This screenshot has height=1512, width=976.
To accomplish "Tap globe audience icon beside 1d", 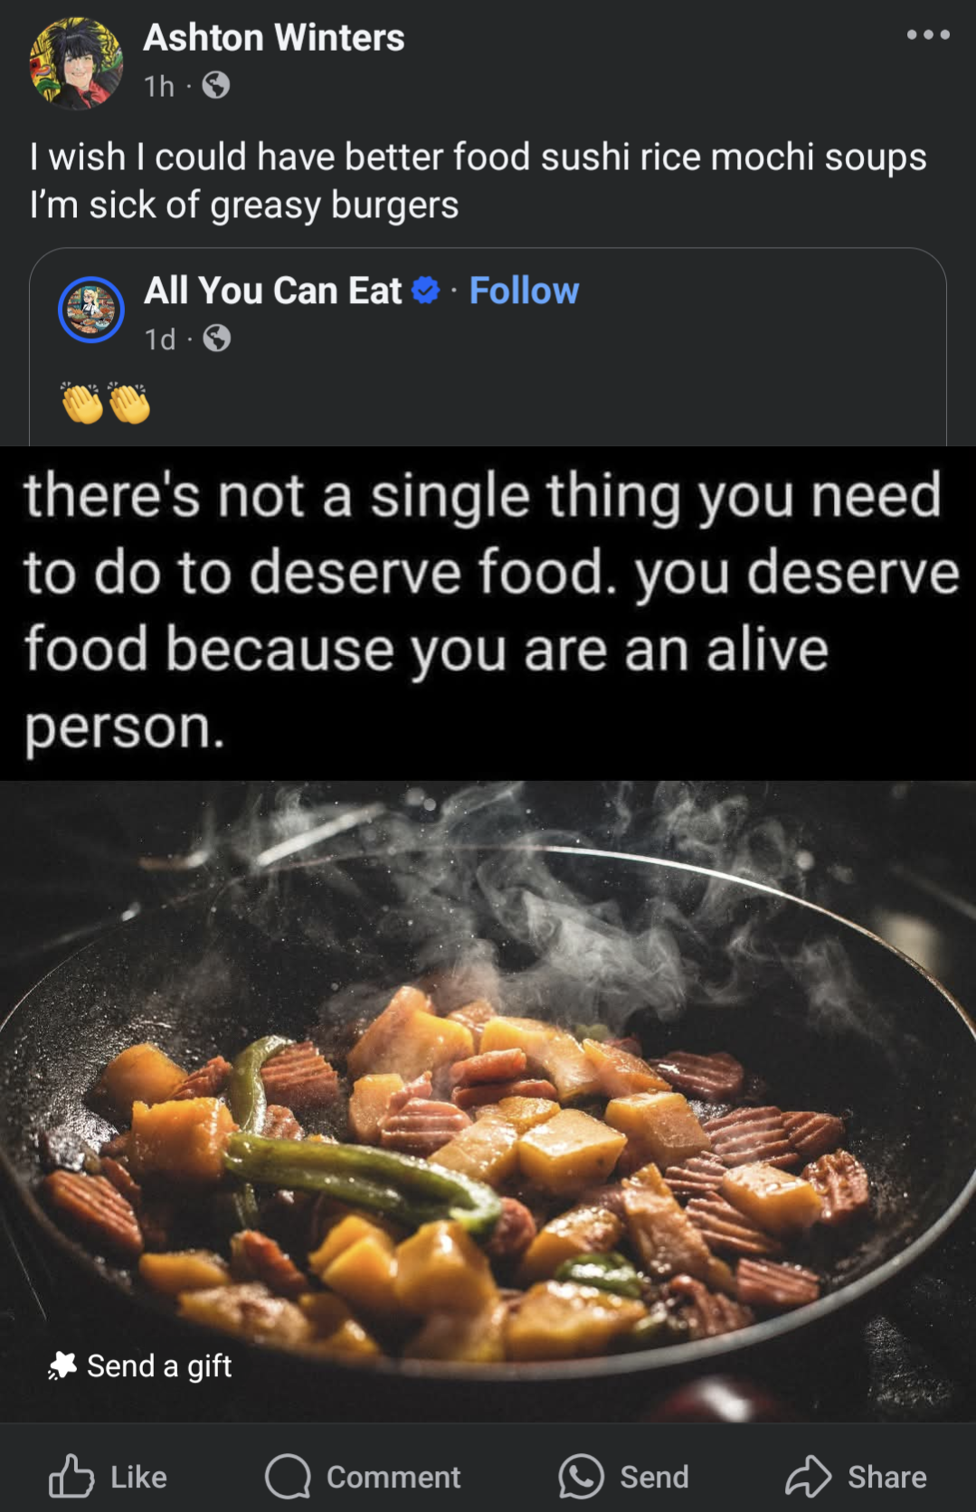I will click(216, 338).
